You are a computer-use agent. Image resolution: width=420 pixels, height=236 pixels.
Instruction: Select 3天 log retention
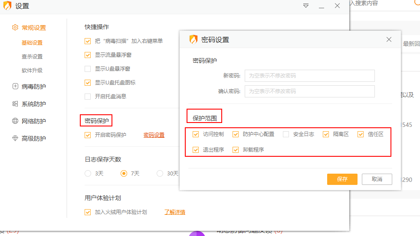88,174
